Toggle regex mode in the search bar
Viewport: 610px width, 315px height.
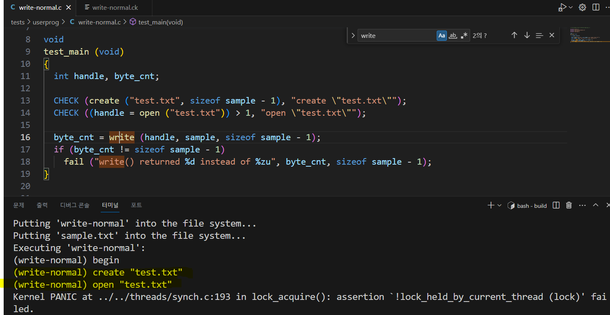(464, 35)
